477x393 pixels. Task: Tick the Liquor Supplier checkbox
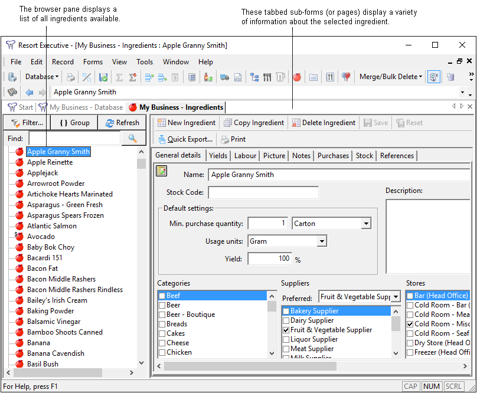(286, 339)
